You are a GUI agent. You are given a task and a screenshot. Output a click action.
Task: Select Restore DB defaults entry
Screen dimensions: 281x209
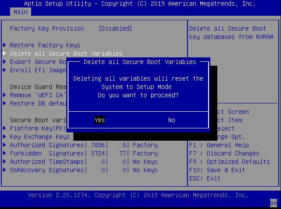[x=38, y=103]
